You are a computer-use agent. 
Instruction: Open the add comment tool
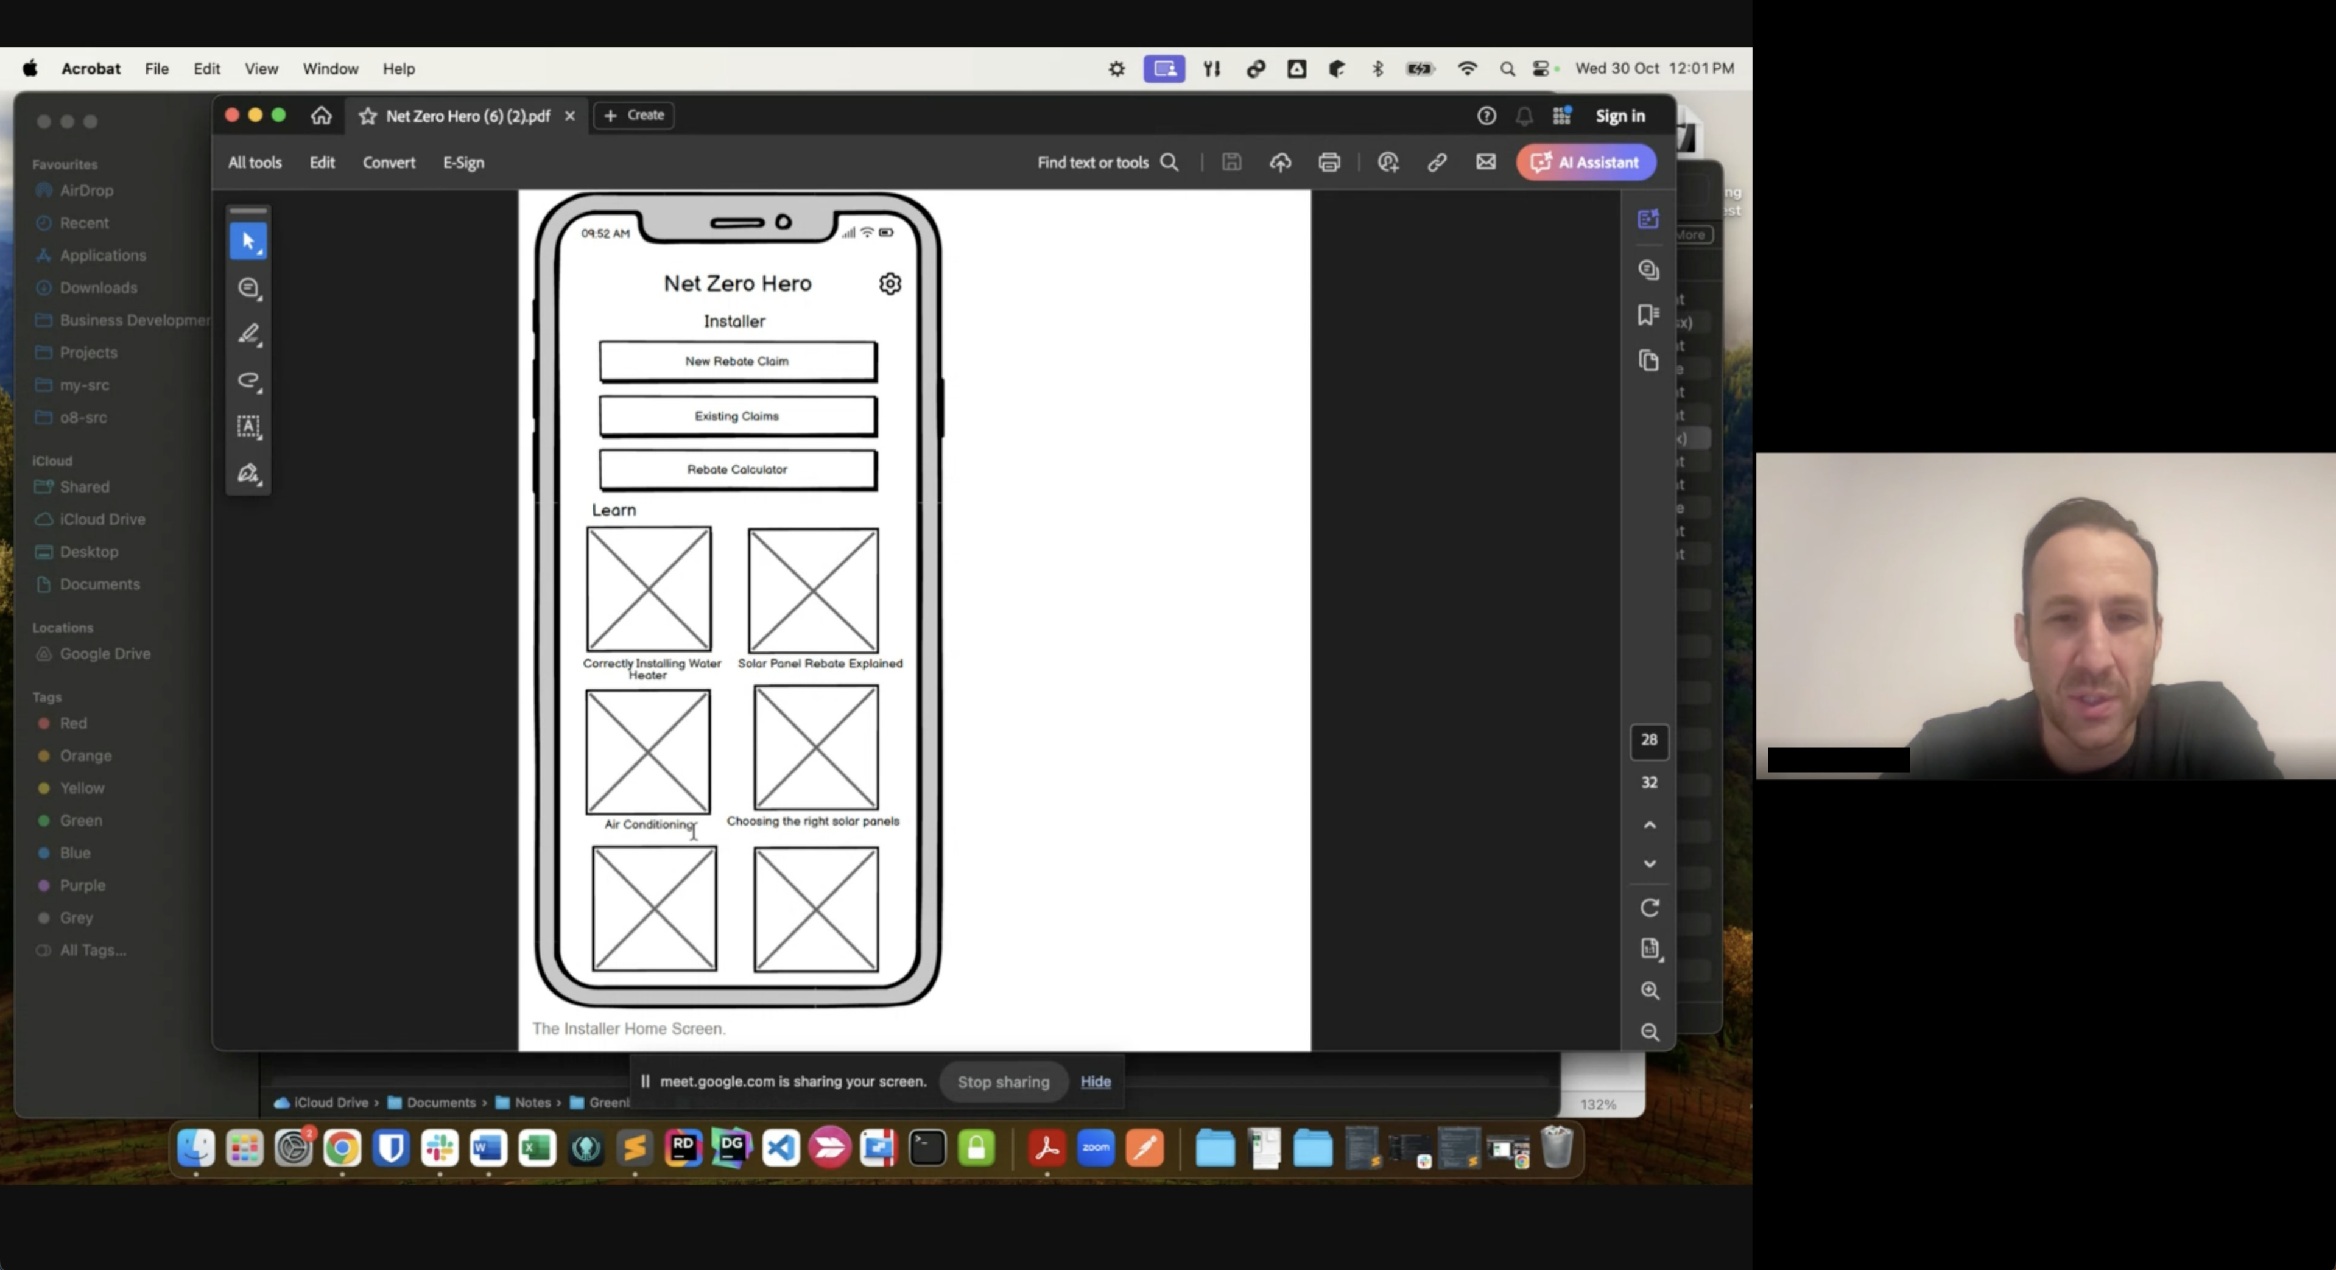click(x=248, y=288)
